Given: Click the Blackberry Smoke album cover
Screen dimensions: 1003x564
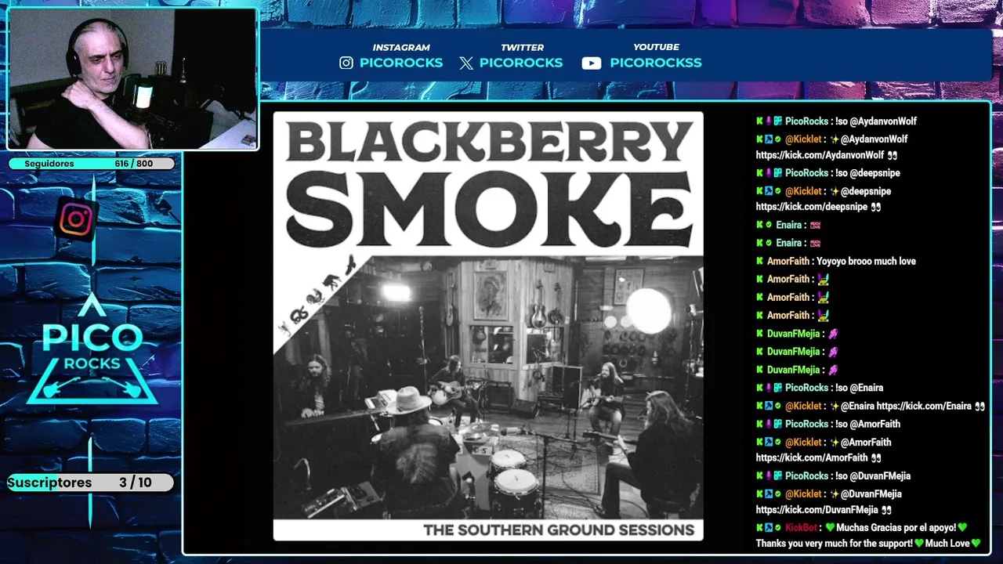Looking at the screenshot, I should [488, 326].
